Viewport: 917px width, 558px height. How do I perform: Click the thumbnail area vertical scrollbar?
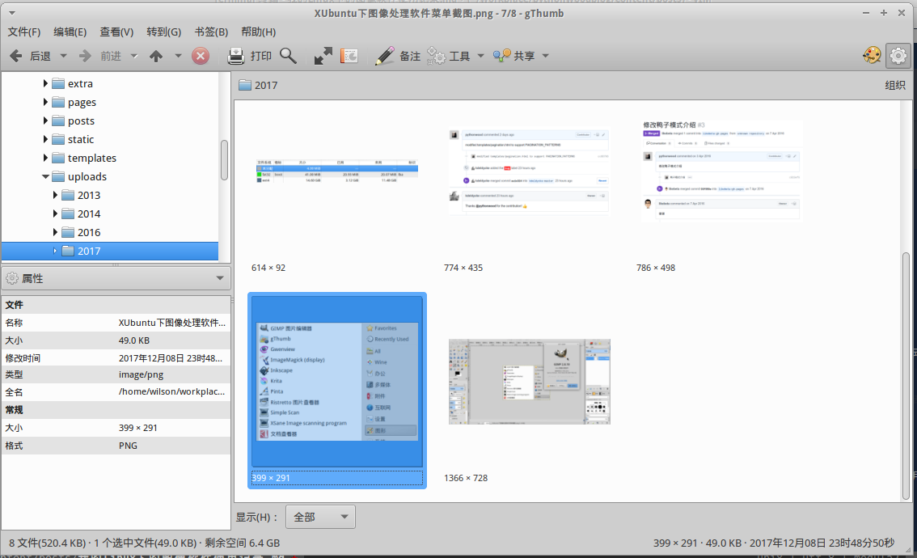tap(906, 375)
